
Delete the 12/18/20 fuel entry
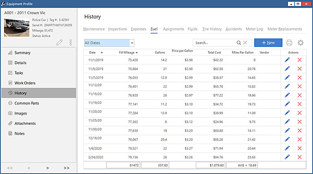(x=300, y=140)
